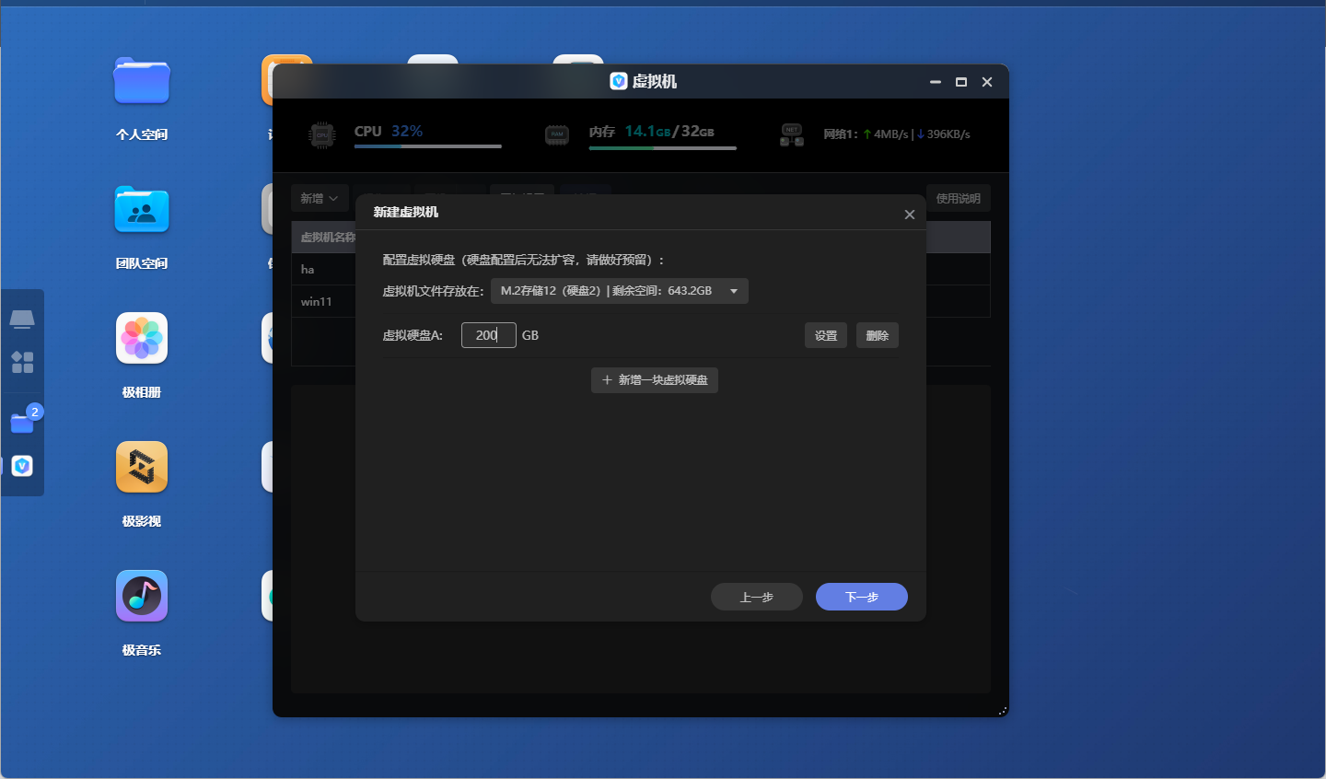Click the 设置 button for virtual disk A
Viewport: 1326px width, 779px height.
coord(825,336)
